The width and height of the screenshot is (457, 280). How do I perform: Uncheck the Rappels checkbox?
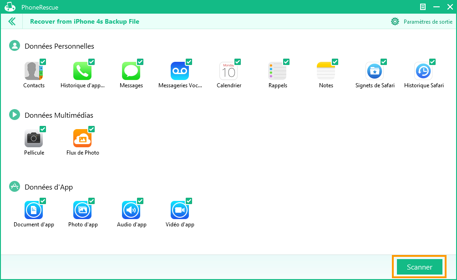pyautogui.click(x=286, y=62)
